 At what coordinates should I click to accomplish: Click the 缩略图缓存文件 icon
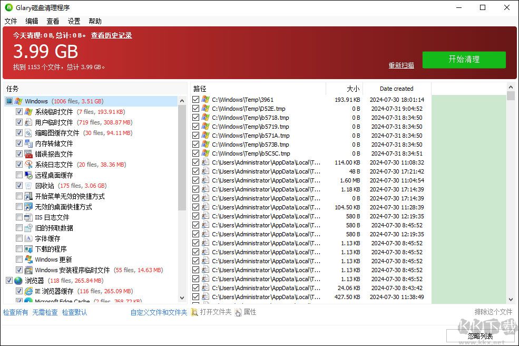[x=29, y=133]
